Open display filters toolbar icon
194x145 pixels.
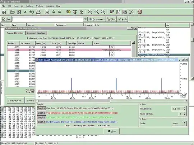point(118,12)
